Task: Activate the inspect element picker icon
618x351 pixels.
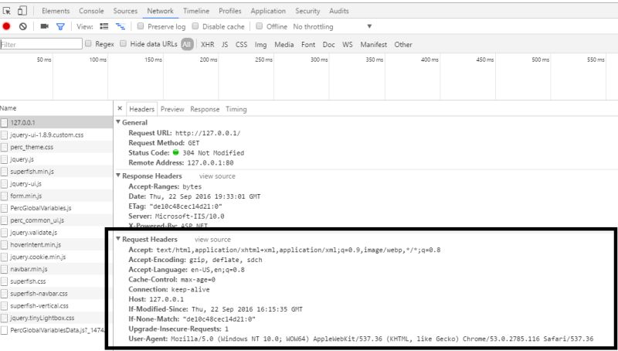Action: 7,11
